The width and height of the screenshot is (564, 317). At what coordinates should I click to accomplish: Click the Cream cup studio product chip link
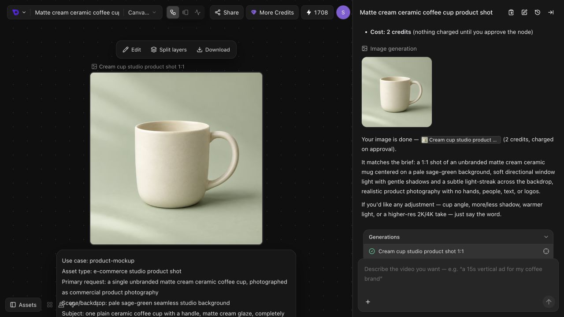460,140
